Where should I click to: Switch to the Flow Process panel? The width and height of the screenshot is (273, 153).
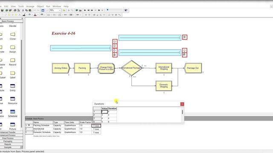pyautogui.click(x=12, y=138)
